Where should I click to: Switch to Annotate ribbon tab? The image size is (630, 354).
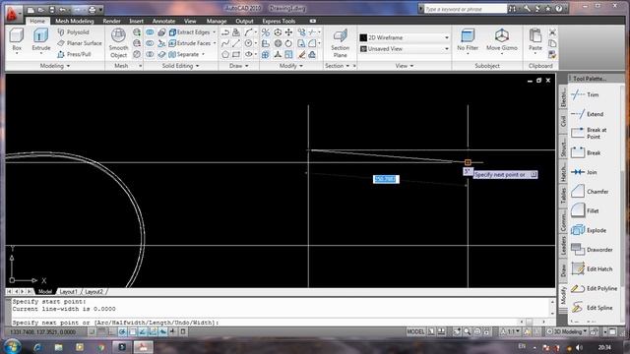163,21
